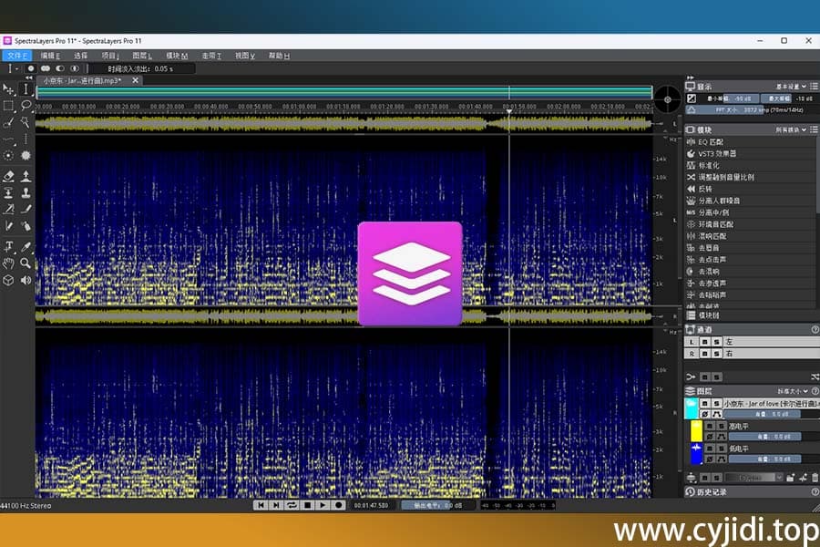This screenshot has height=547, width=820.
Task: Open the 视图 (View) menu
Action: [245, 56]
